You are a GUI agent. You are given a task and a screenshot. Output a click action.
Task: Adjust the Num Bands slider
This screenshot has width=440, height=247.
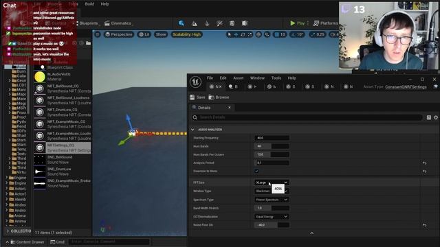(272, 146)
